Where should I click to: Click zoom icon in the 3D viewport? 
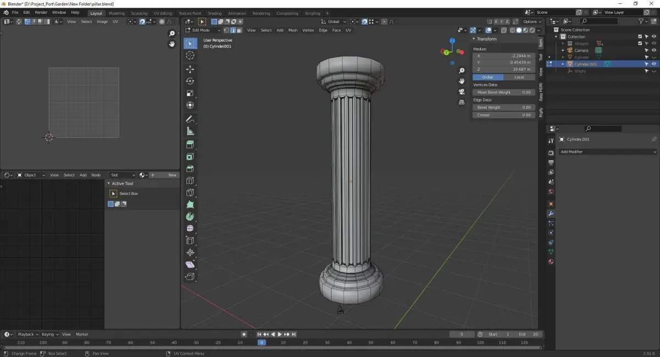coord(461,71)
